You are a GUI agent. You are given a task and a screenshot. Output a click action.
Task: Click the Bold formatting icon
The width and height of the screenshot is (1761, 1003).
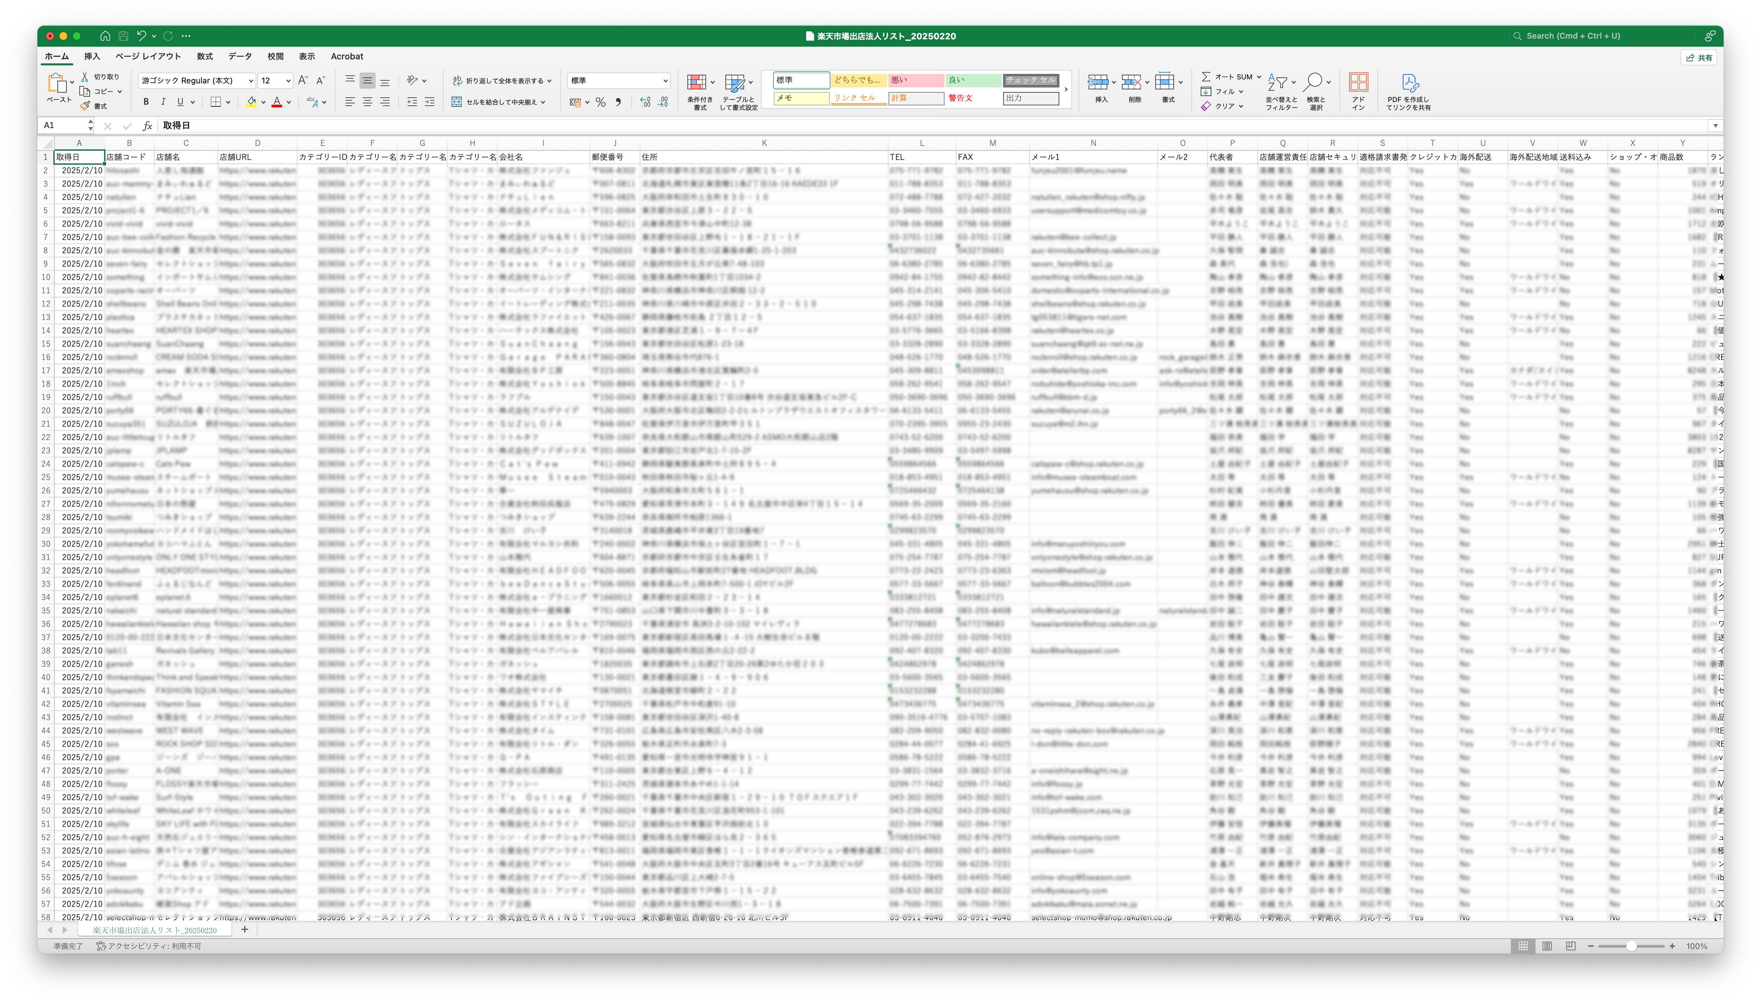coord(146,102)
